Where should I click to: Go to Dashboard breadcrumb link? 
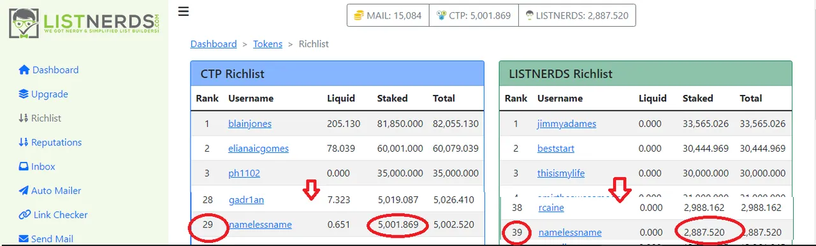(x=214, y=44)
